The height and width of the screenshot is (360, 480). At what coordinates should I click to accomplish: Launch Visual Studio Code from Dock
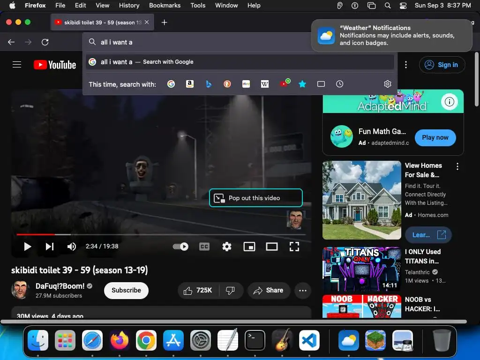(x=309, y=340)
